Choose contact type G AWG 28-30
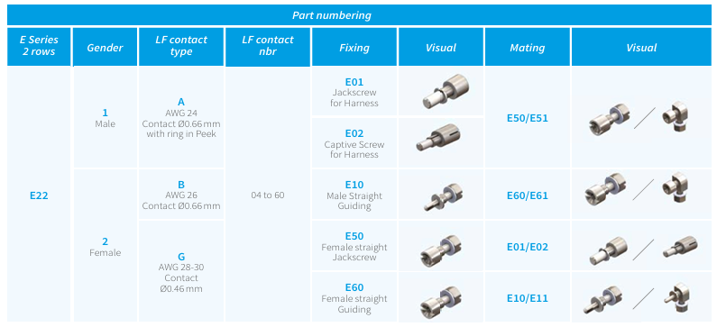The width and height of the screenshot is (717, 327). (x=181, y=273)
